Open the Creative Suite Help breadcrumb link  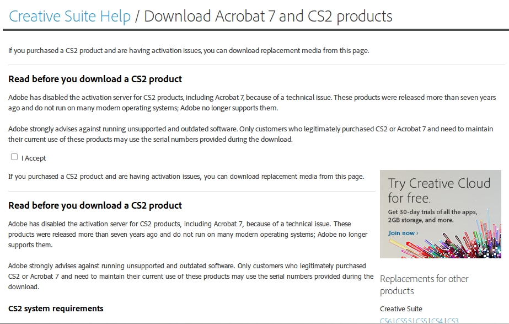click(x=70, y=16)
